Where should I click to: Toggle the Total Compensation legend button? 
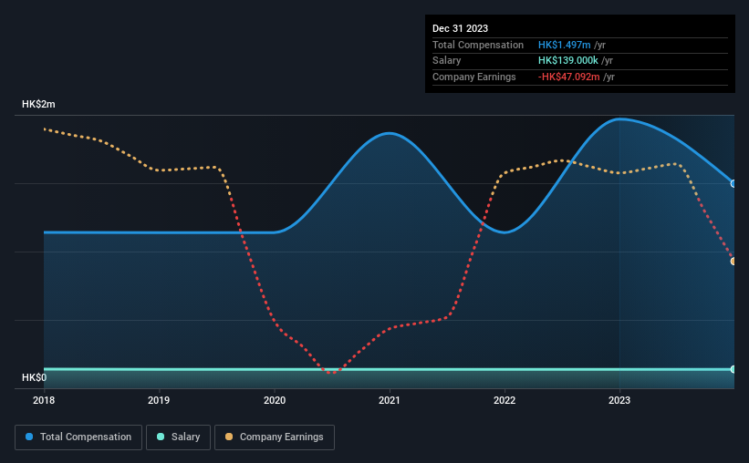(x=78, y=437)
